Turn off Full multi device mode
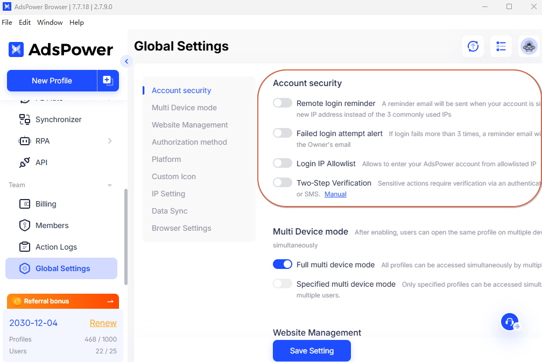This screenshot has height=362, width=542. click(283, 265)
